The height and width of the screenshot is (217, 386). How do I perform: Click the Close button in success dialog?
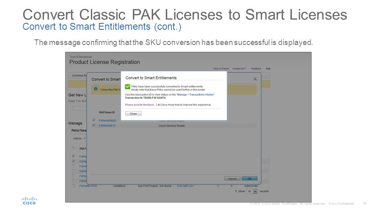click(133, 113)
